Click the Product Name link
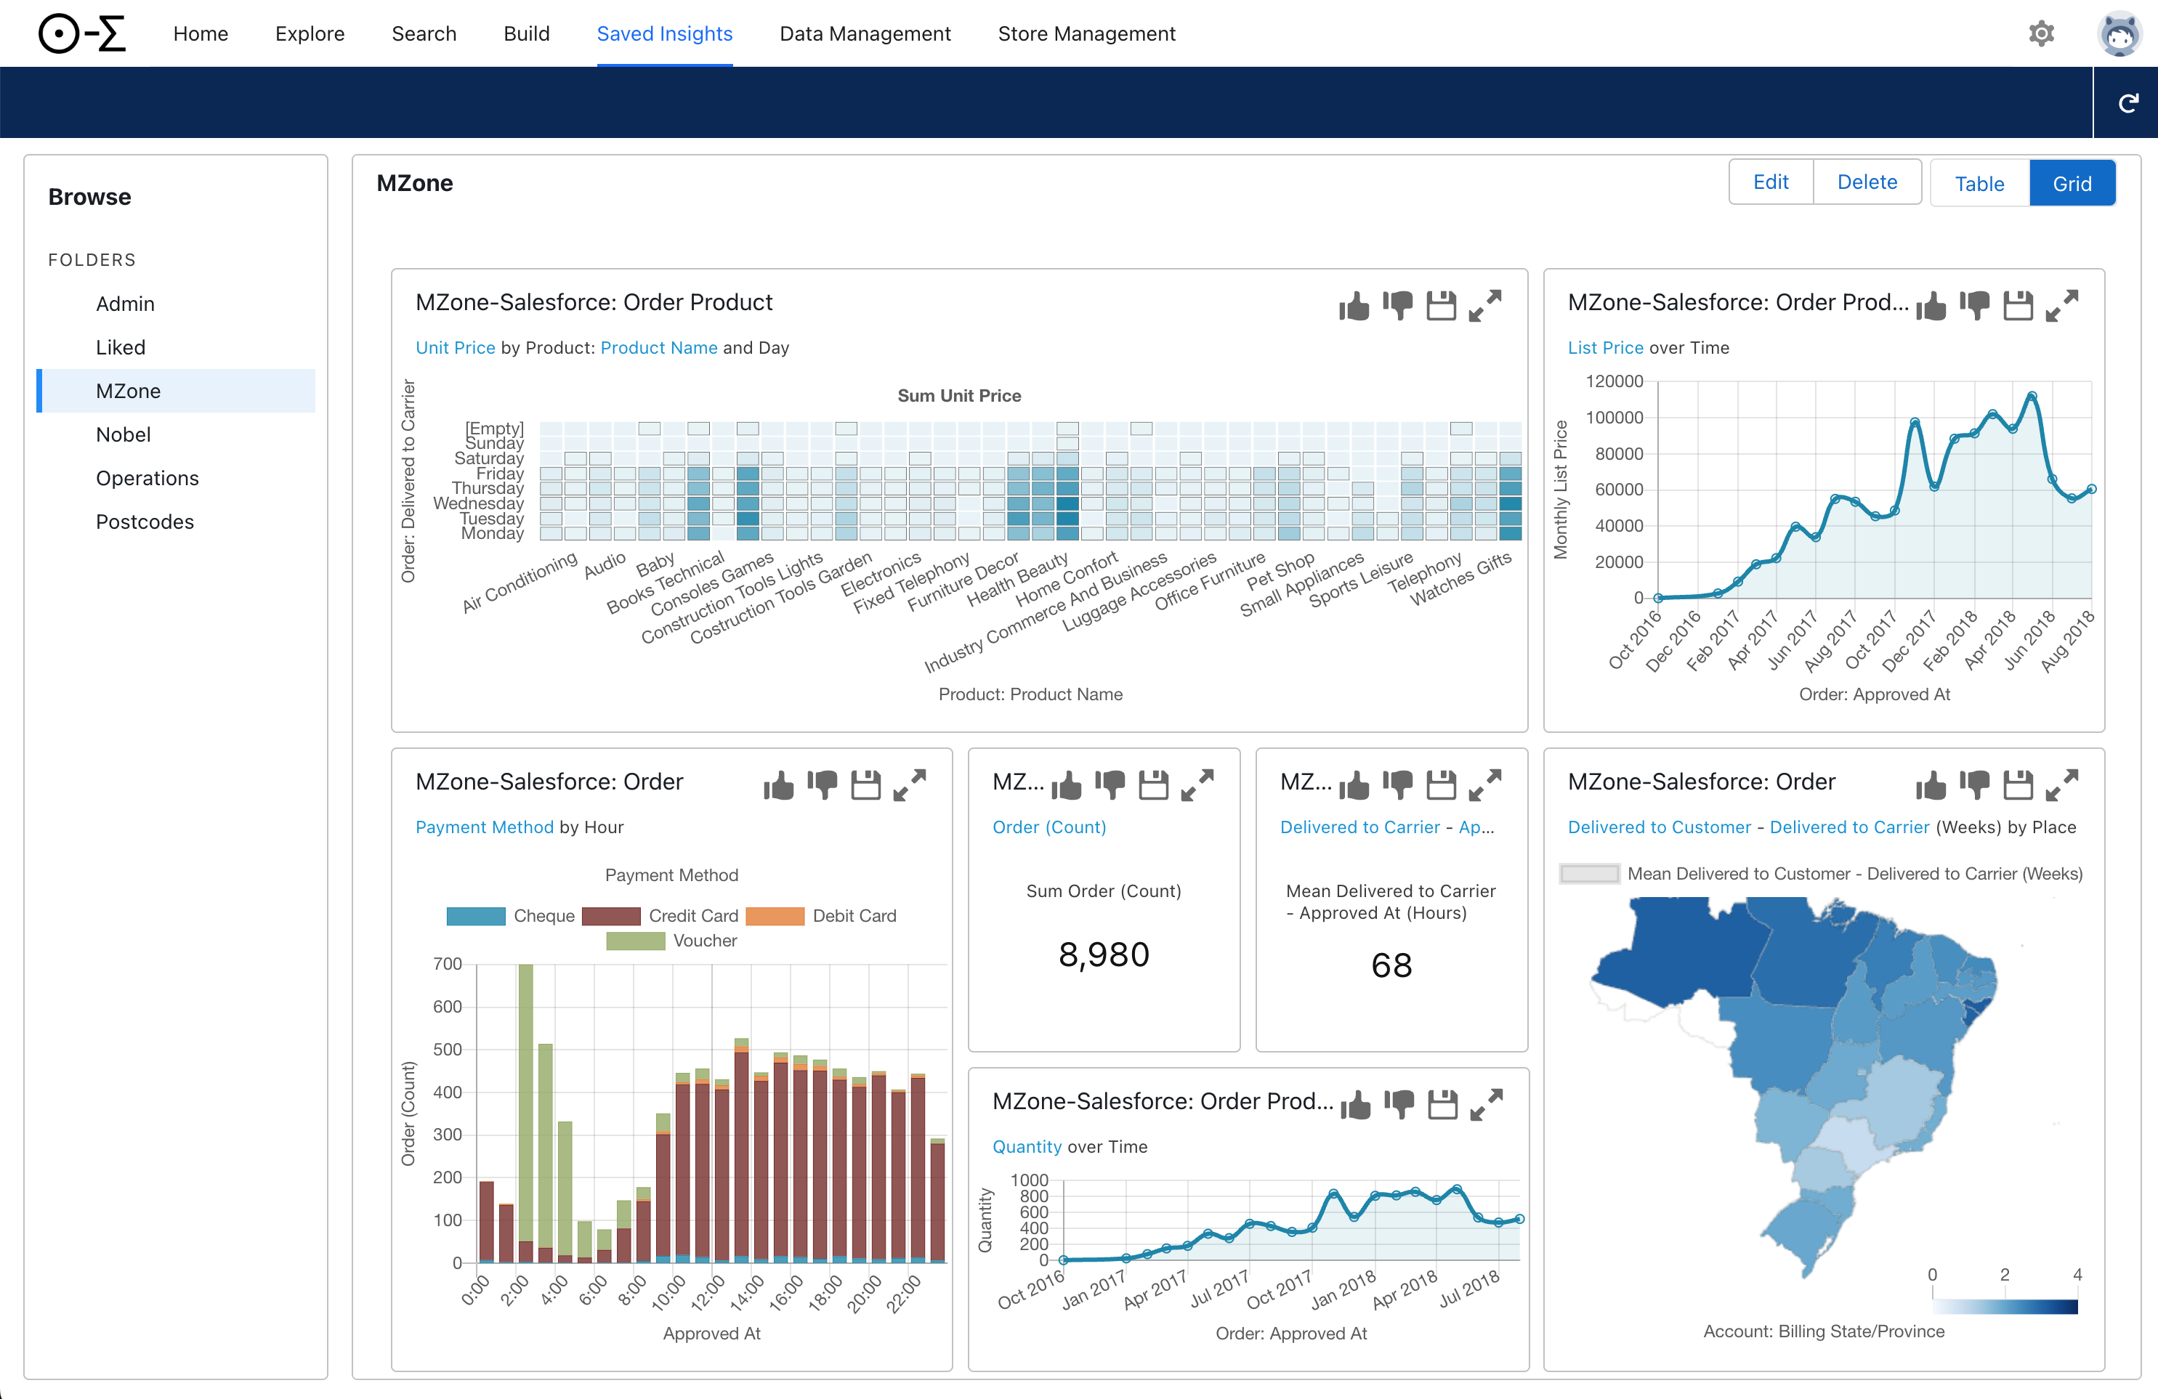The width and height of the screenshot is (2158, 1399). click(658, 348)
